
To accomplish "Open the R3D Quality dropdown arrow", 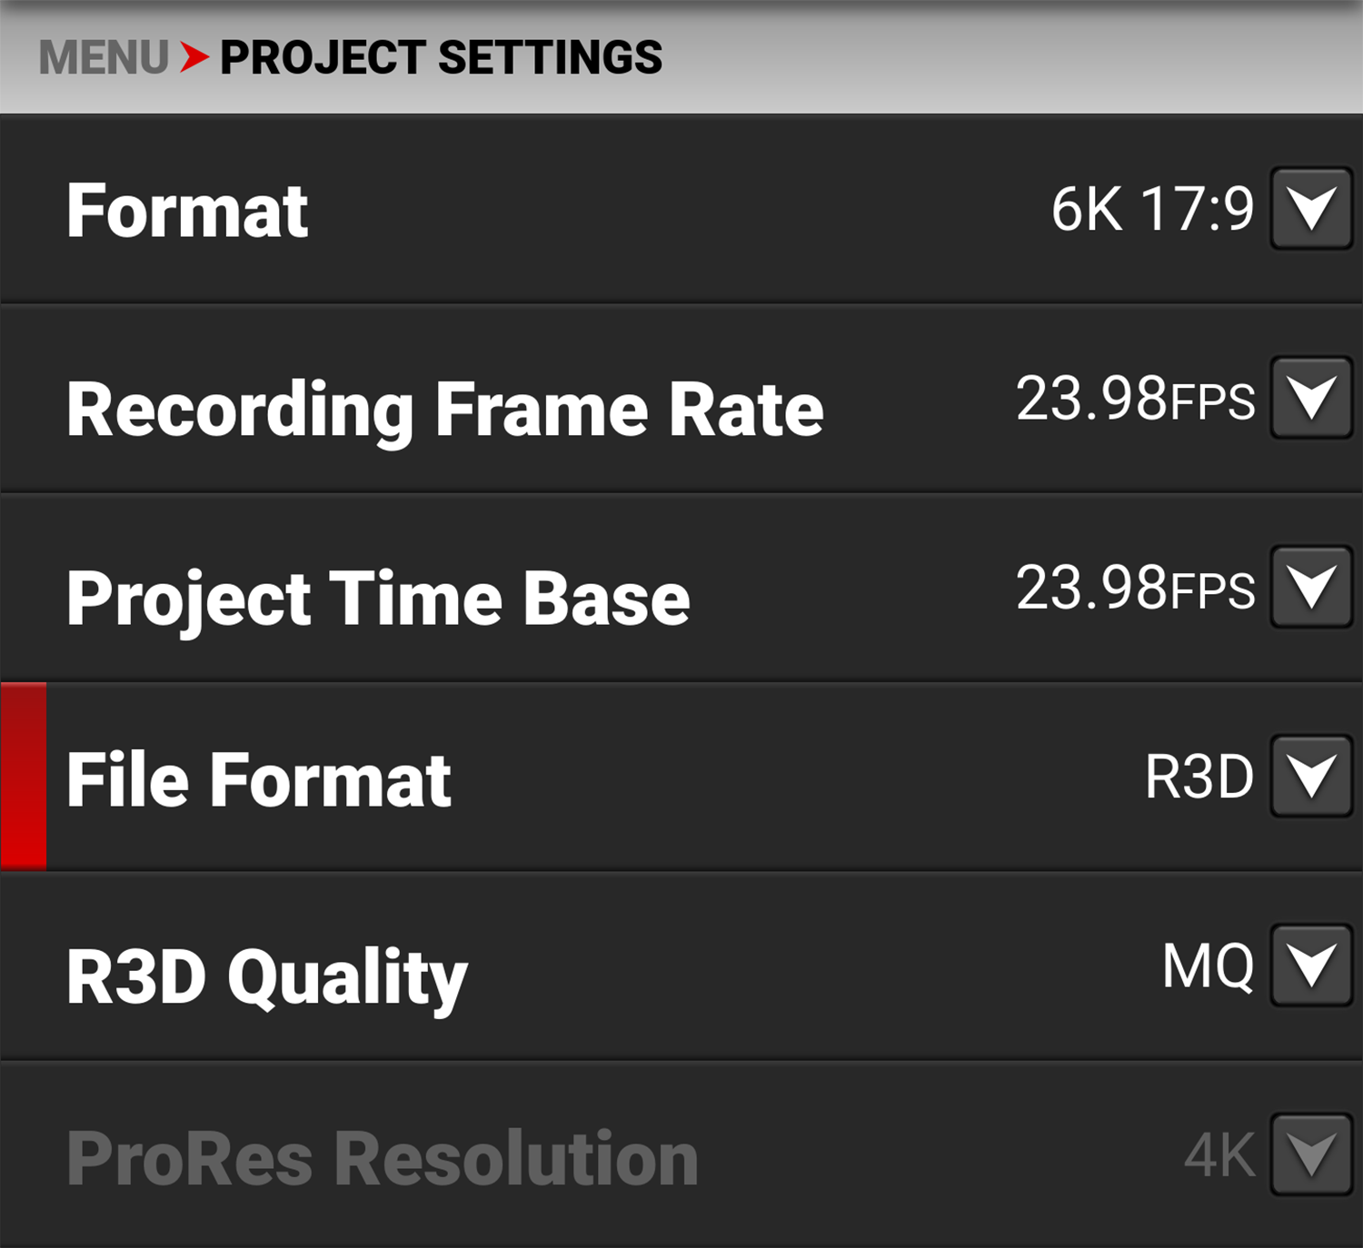I will 1311,966.
